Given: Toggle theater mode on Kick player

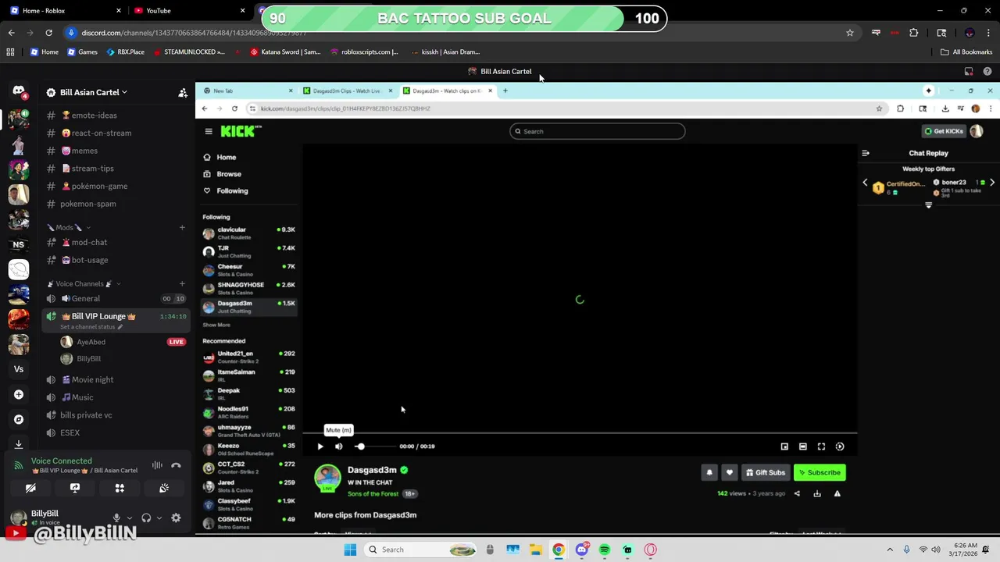Looking at the screenshot, I should click(802, 446).
